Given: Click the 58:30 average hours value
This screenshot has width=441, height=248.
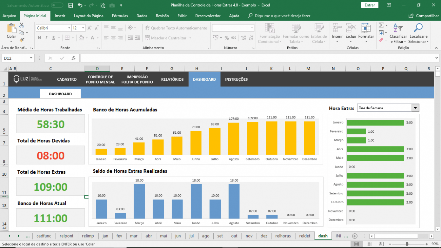Looking at the screenshot, I should 51,124.
